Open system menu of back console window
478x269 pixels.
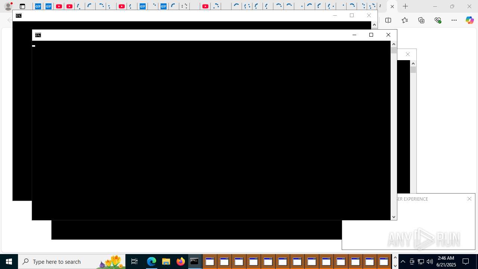[19, 15]
